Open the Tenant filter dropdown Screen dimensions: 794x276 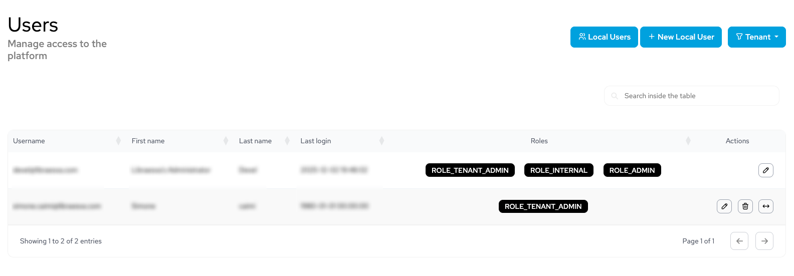756,37
